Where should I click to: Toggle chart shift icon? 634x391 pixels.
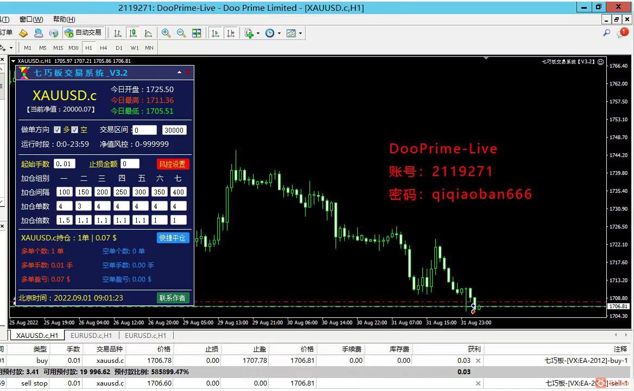coord(231,33)
